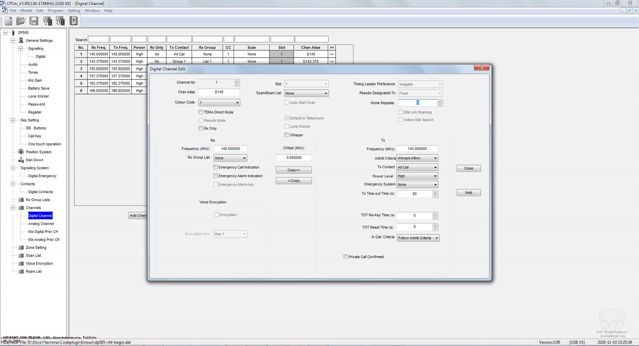Image resolution: width=639 pixels, height=346 pixels.
Task: Save the file using the floppy disk icon
Action: 34,21
